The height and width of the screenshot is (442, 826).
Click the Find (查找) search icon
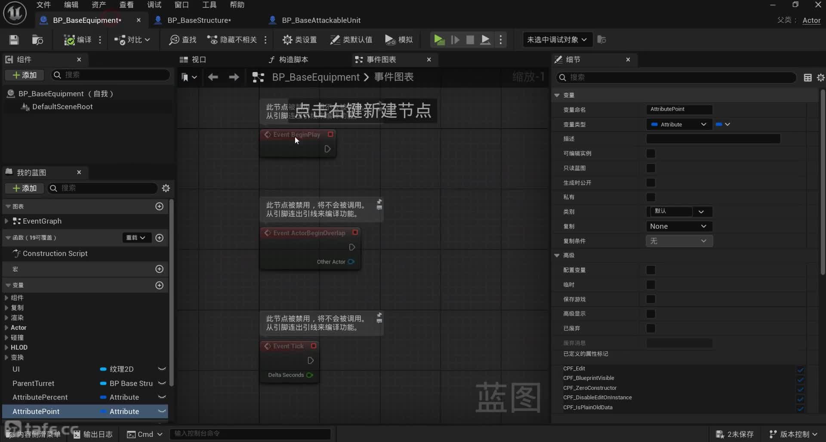174,40
